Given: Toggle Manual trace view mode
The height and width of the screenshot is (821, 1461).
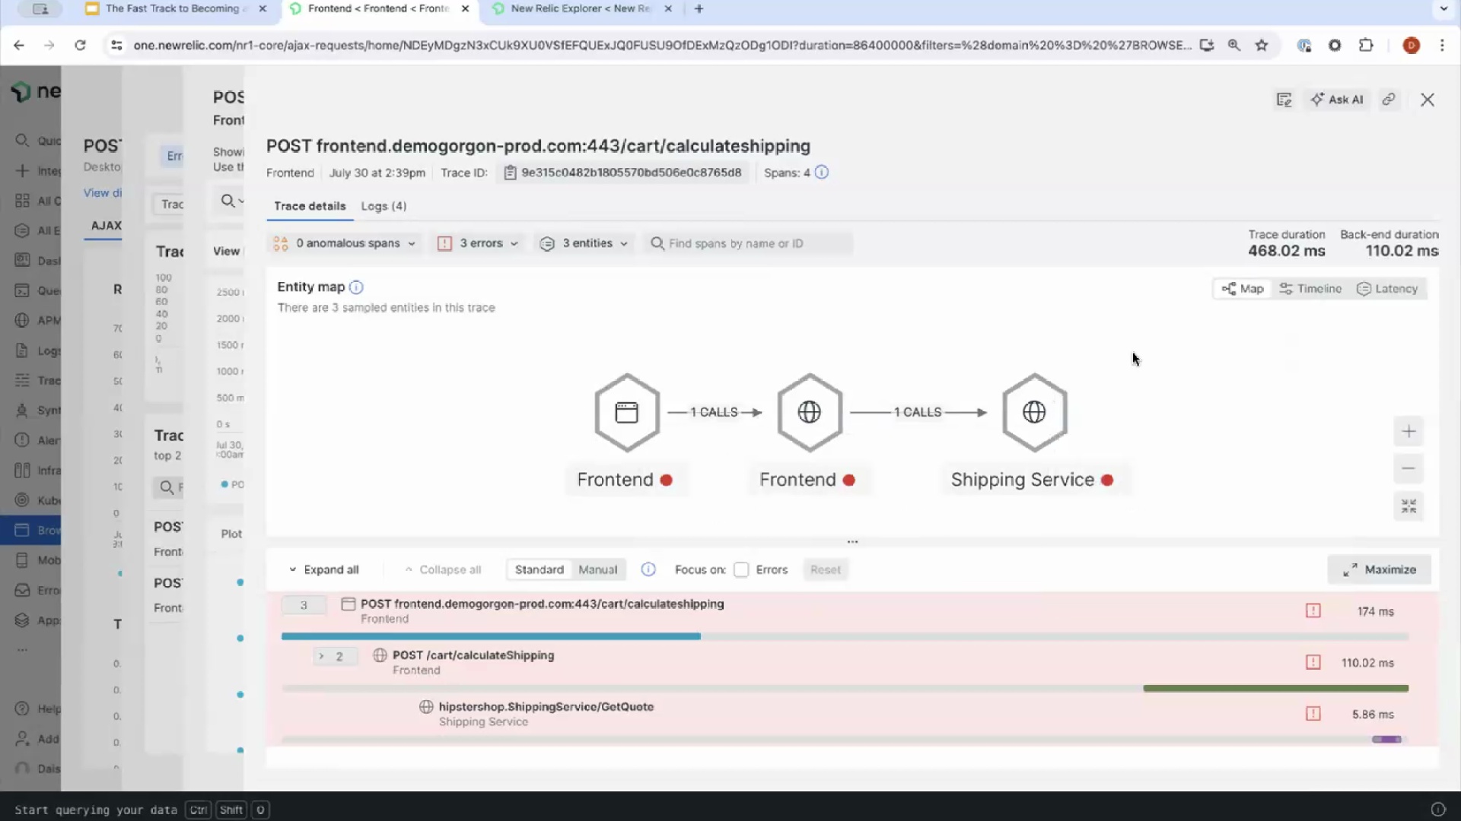Looking at the screenshot, I should coord(598,569).
